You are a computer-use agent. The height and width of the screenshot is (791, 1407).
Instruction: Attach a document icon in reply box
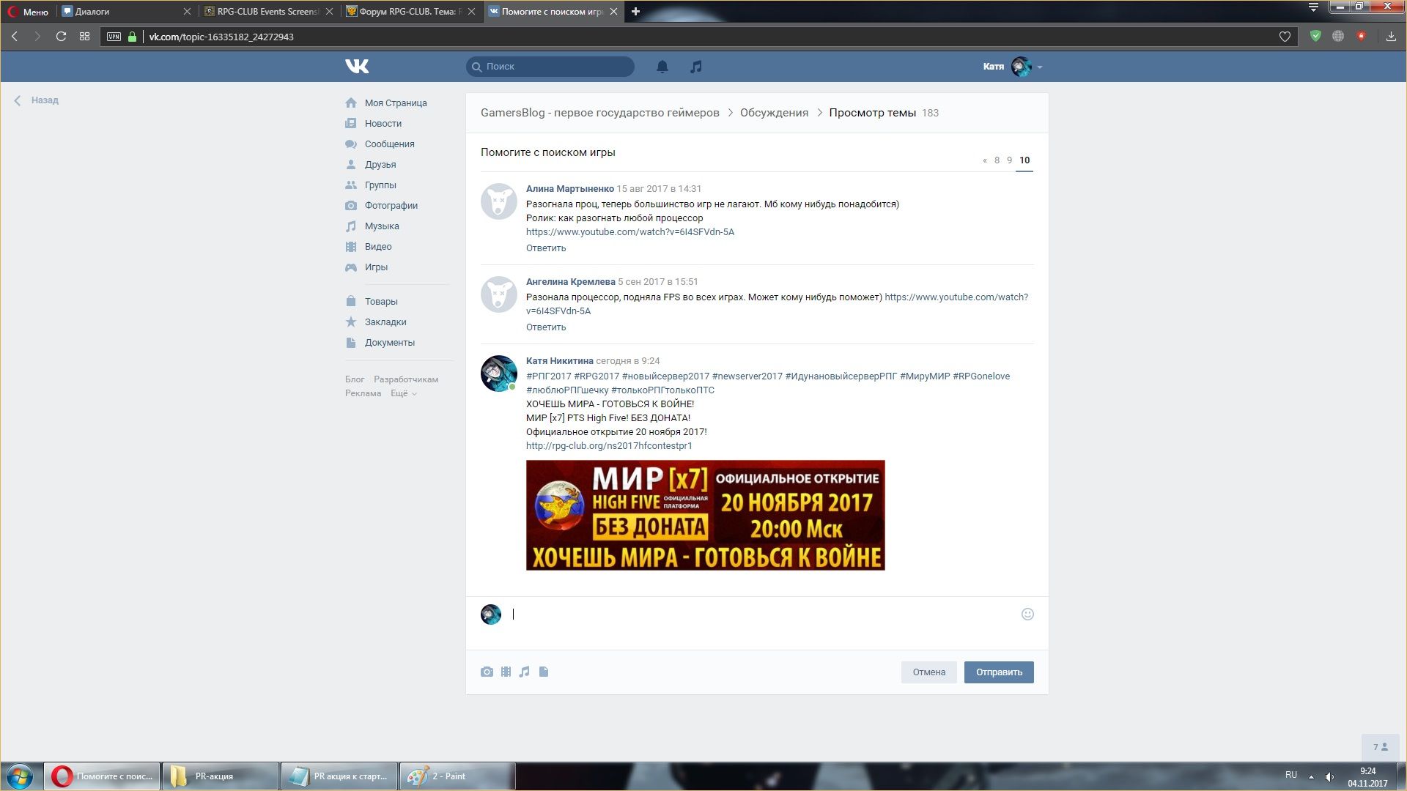pos(544,672)
